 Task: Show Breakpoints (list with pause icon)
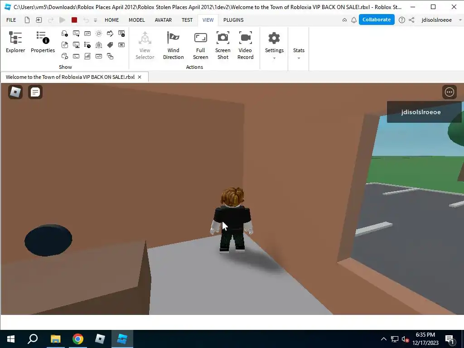tap(121, 34)
